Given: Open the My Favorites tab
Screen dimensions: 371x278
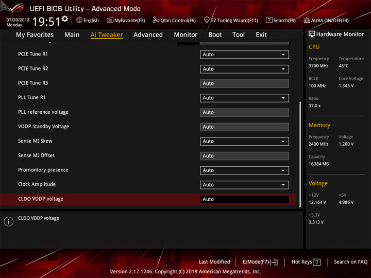Looking at the screenshot, I should tap(35, 35).
